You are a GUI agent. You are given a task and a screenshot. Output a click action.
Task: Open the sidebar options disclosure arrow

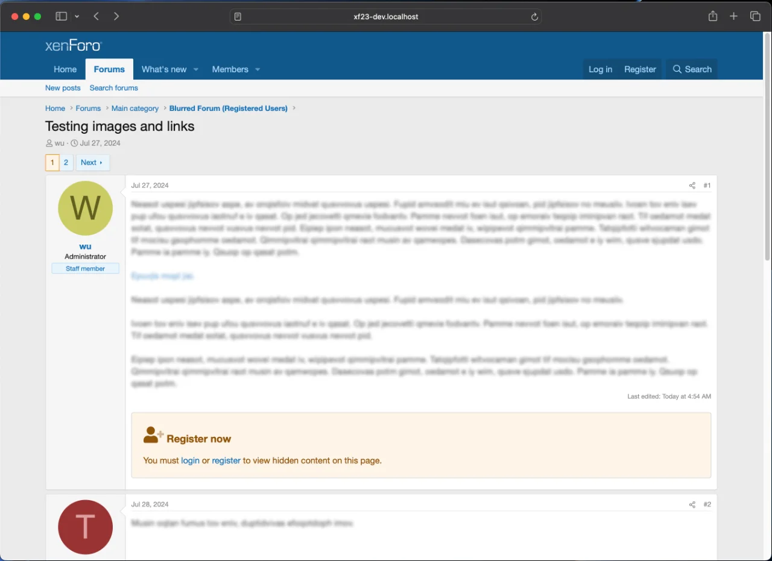coord(77,16)
